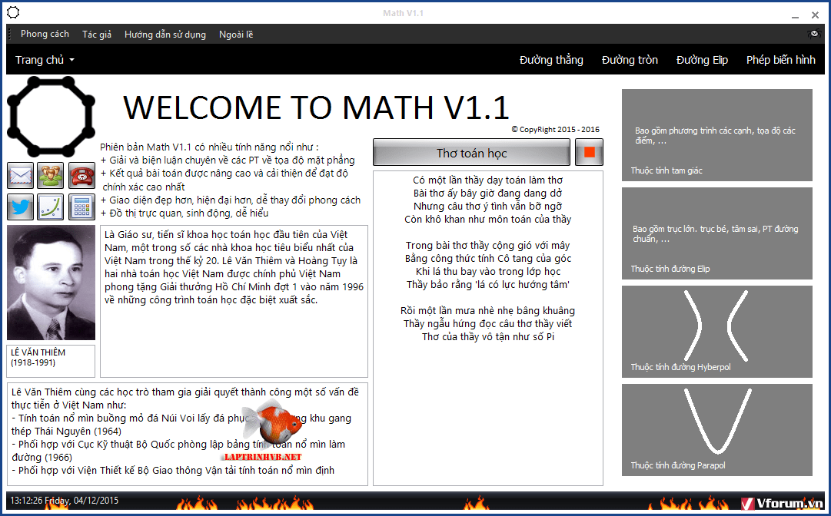Click the Lê Văn Thiêm portrait photo

[x=52, y=283]
